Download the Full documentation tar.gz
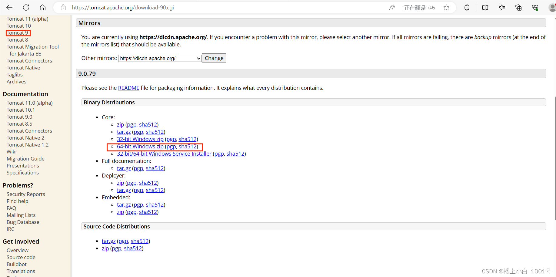The image size is (556, 277). [124, 168]
